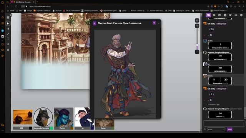Reload the page with refresh icon
The image size is (246, 138).
(16, 7)
